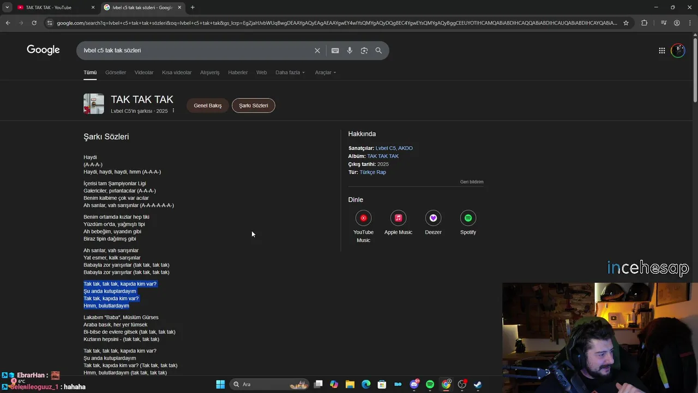Screen dimensions: 698x393
Task: Go back to the previous page
Action: click(x=8, y=23)
